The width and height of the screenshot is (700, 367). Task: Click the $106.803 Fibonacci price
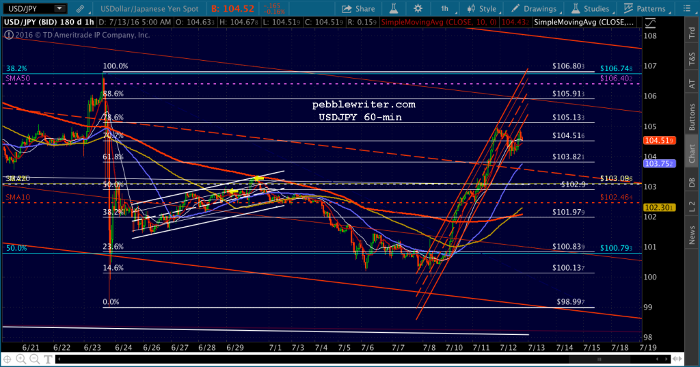point(568,66)
